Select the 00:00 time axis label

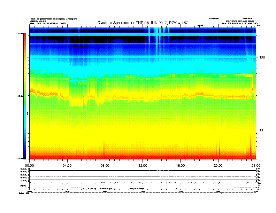tap(29, 166)
